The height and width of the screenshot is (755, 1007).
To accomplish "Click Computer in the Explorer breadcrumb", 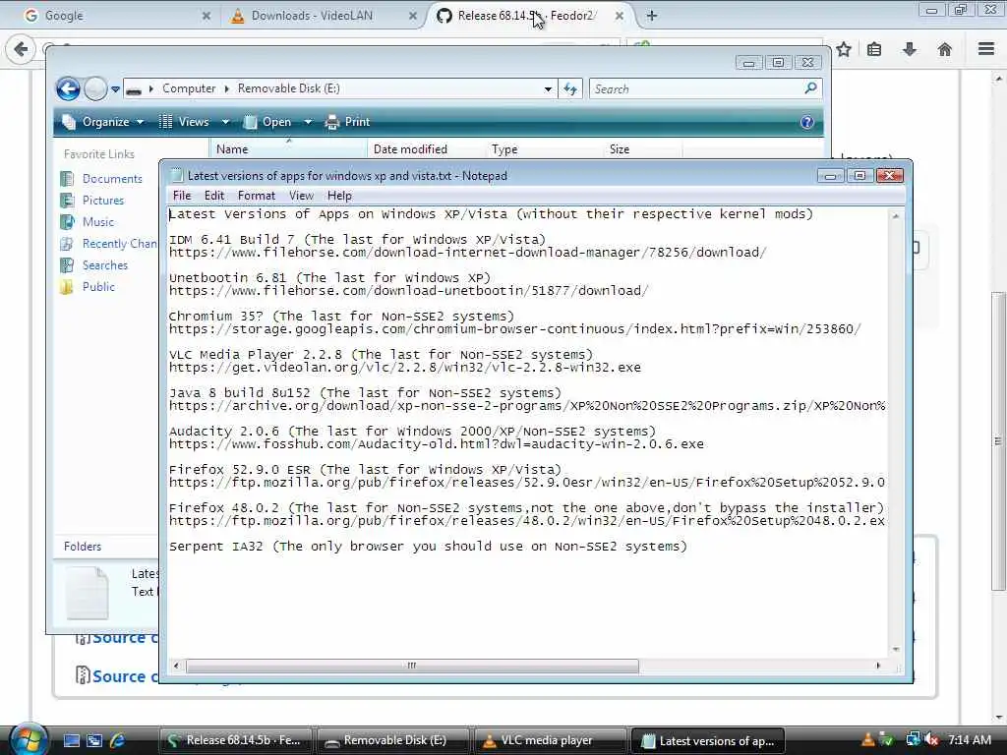I will point(189,88).
